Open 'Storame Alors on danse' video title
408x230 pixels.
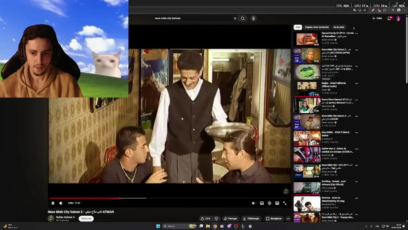click(333, 199)
